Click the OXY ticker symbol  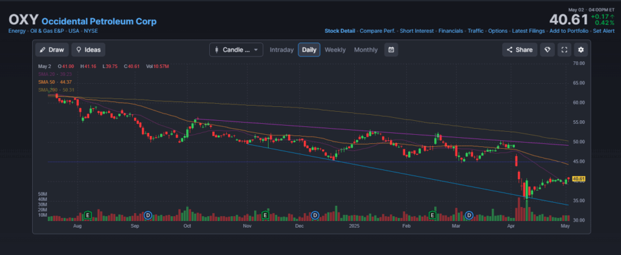(24, 20)
